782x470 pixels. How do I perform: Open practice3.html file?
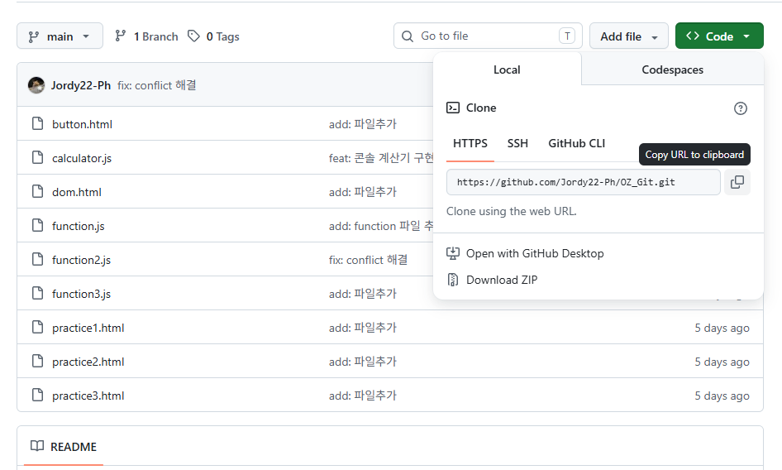pyautogui.click(x=88, y=396)
